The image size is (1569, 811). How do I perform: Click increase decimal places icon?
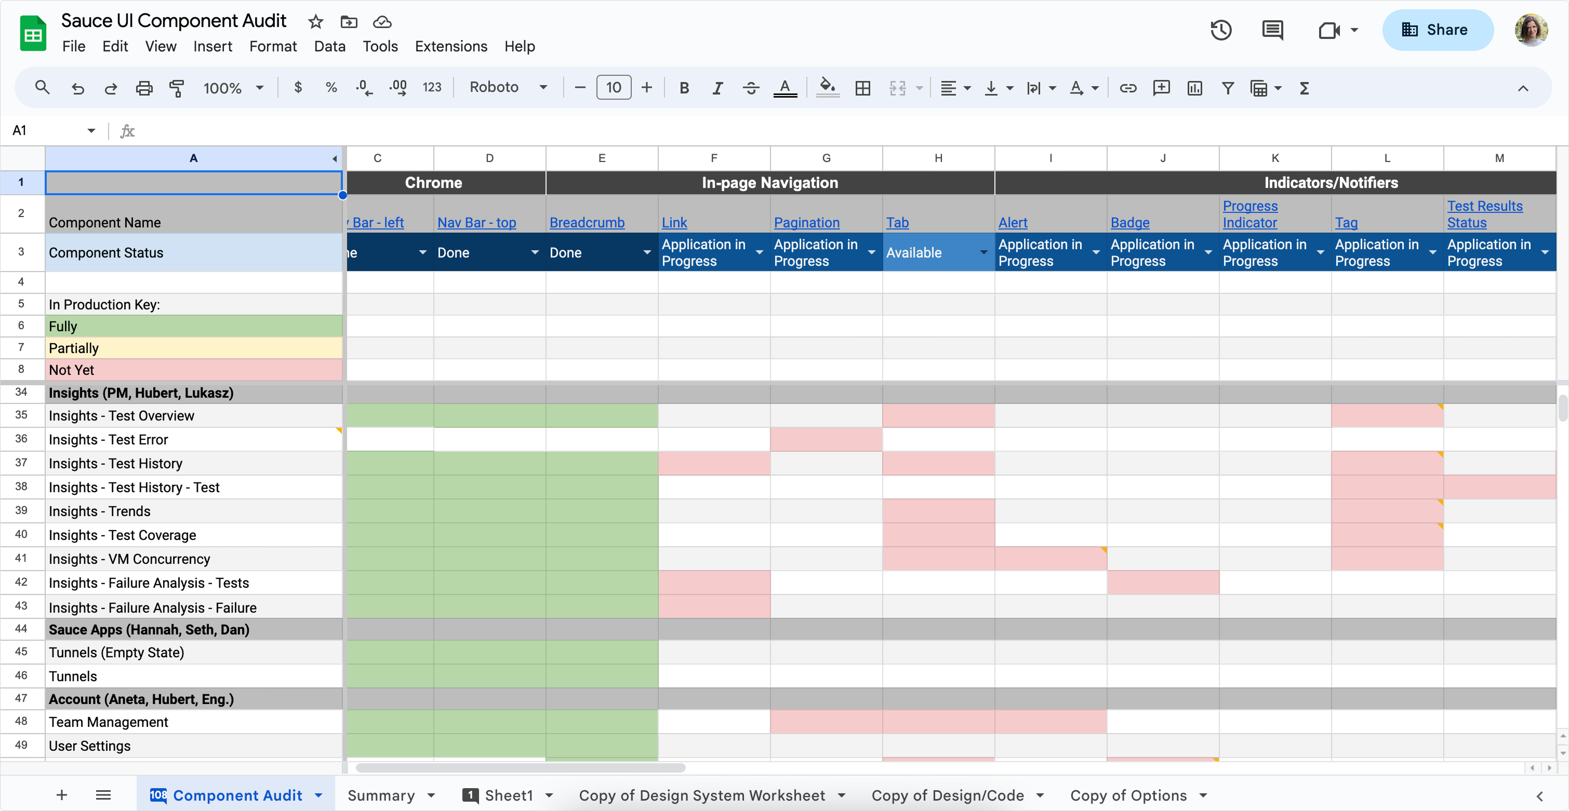click(398, 88)
